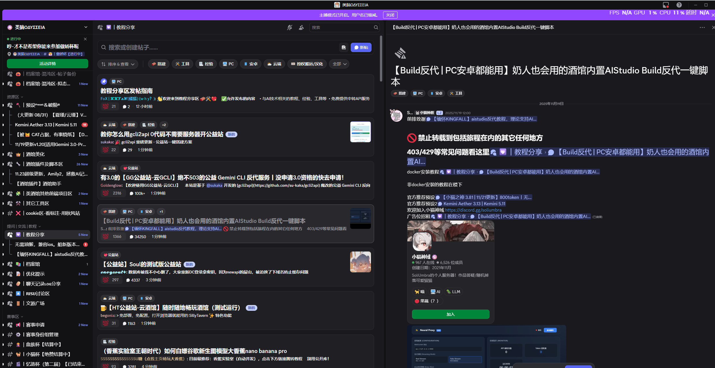Viewport: 715px width, 368px height.
Task: Open the 排序&查看 sort dropdown
Action: 118,64
